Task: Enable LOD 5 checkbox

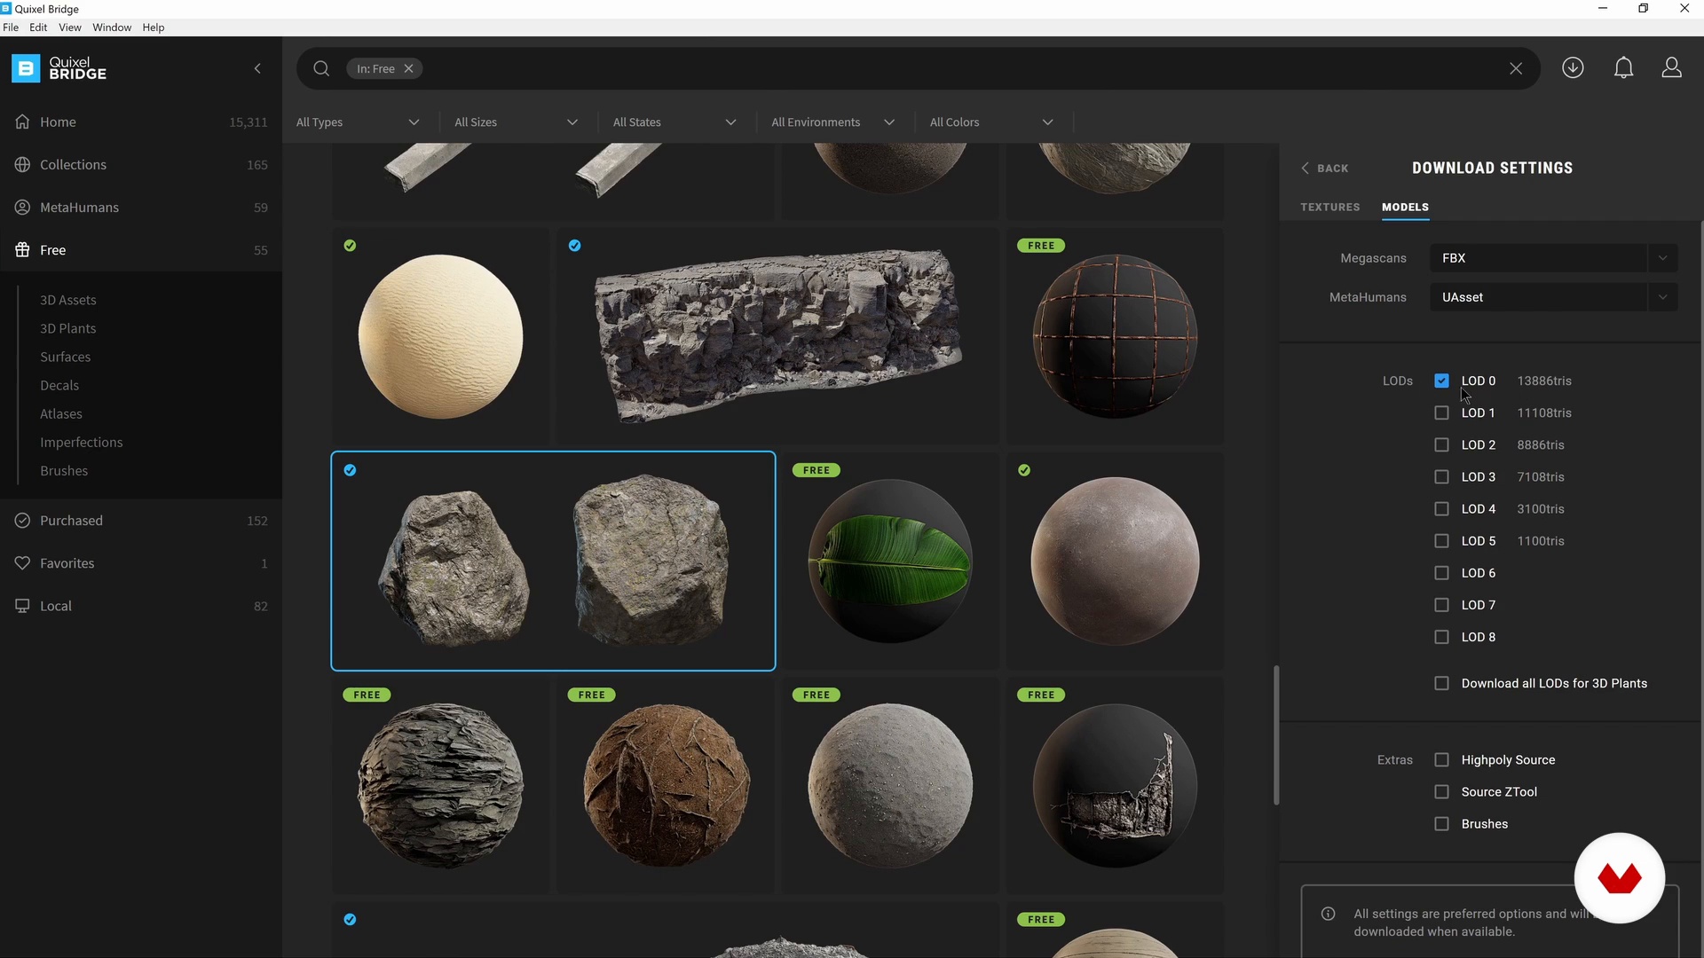Action: point(1441,540)
